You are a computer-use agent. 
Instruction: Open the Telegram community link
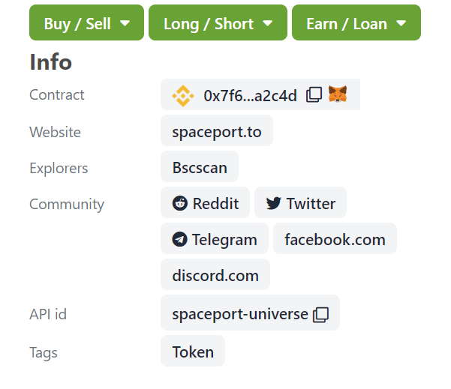(215, 238)
